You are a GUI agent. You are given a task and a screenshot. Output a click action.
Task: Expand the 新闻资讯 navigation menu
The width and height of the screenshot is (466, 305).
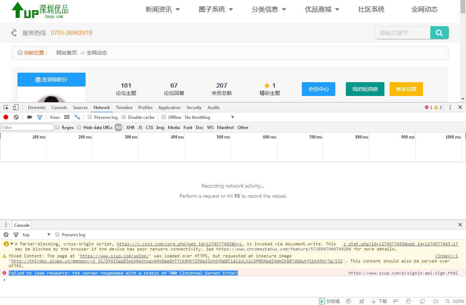pyautogui.click(x=162, y=9)
